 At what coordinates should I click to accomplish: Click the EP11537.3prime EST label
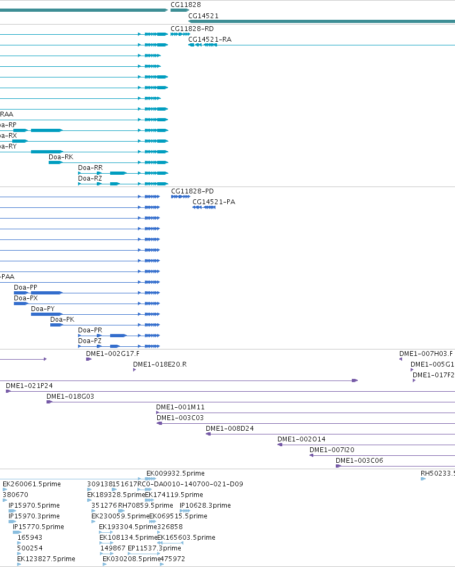155,548
